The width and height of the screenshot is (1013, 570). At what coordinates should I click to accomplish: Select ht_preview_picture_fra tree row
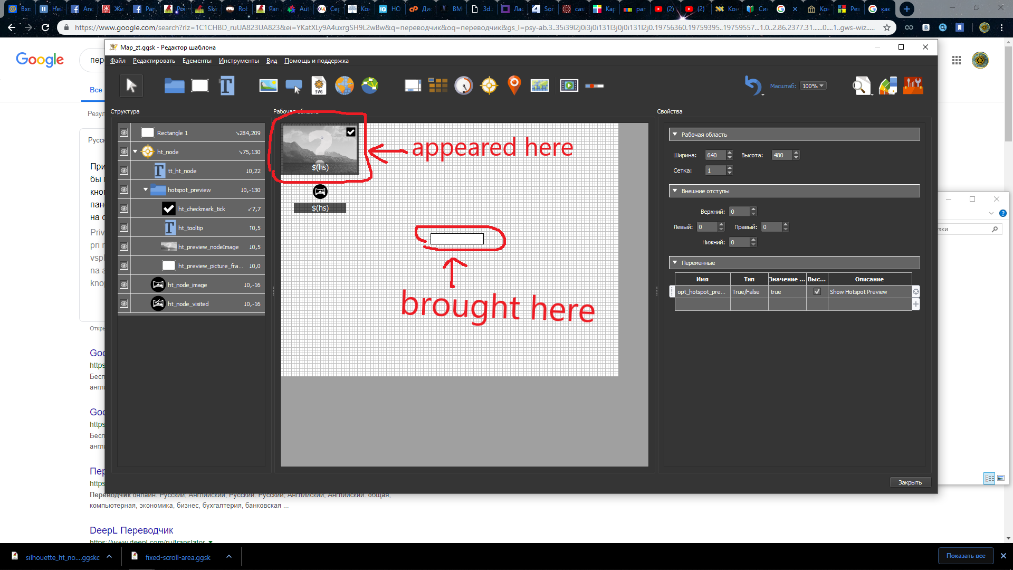tap(191, 266)
